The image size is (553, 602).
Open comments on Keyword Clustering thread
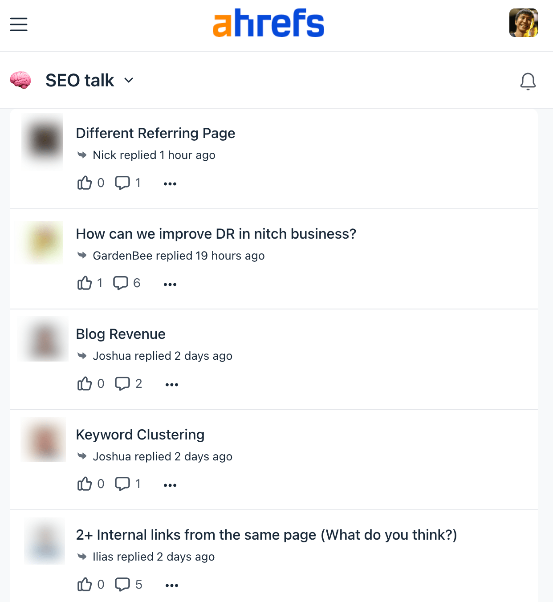pyautogui.click(x=123, y=484)
